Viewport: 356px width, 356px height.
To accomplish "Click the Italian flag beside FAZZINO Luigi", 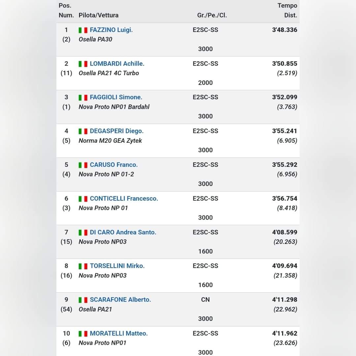I will pos(83,30).
